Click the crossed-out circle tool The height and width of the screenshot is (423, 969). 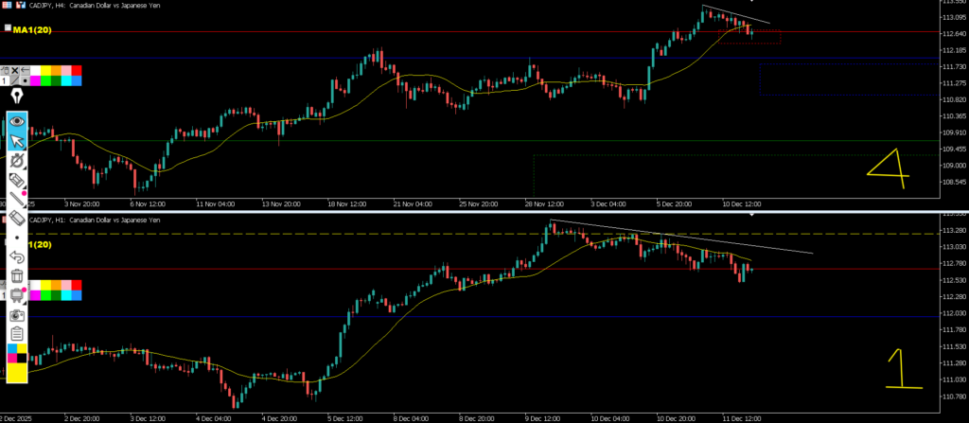pyautogui.click(x=17, y=161)
